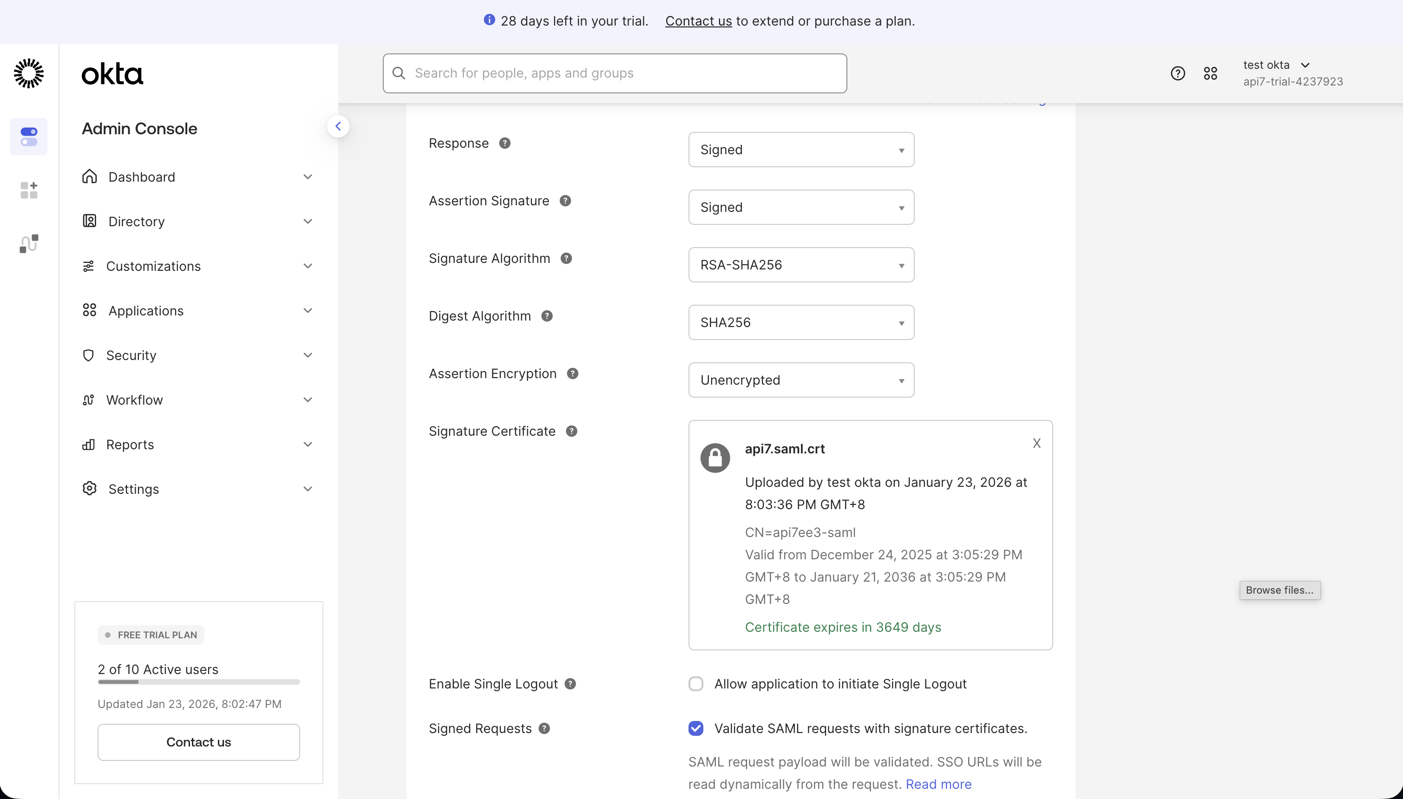Open the app switcher grid icon
Viewport: 1403px width, 799px height.
[1210, 72]
